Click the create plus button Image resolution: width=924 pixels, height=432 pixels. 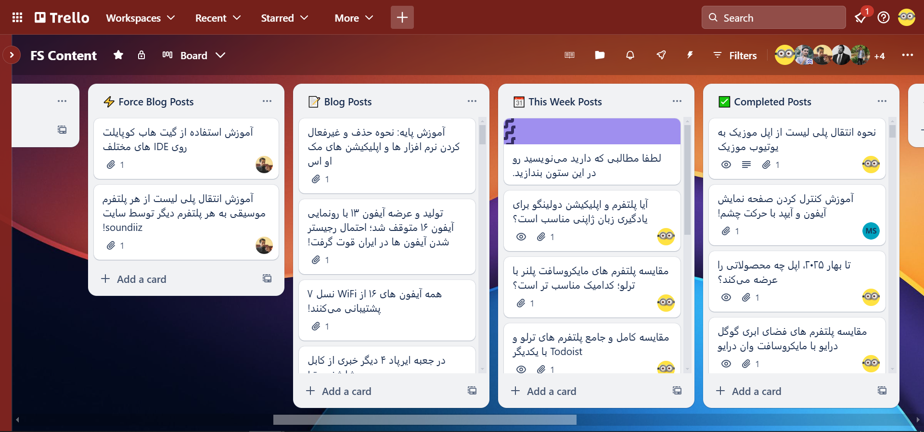(x=402, y=17)
